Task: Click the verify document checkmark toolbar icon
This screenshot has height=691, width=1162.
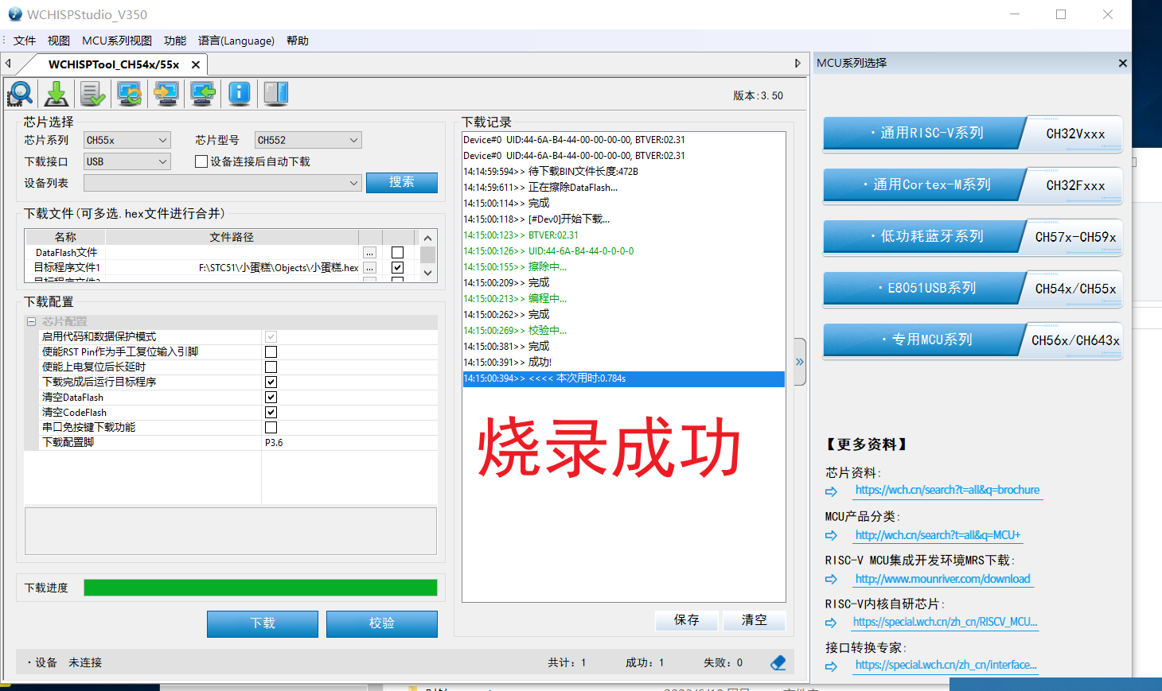Action: 93,94
